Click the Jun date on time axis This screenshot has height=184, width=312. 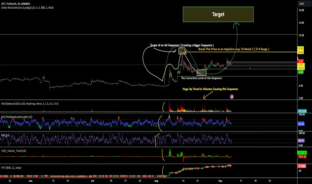coord(30,181)
